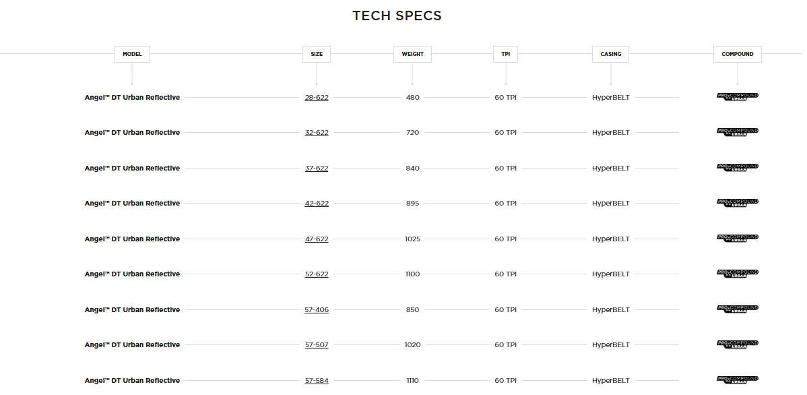Screen dimensions: 807x395
Task: Click the Pro Compound Urban icon for 37-622
Action: [737, 167]
